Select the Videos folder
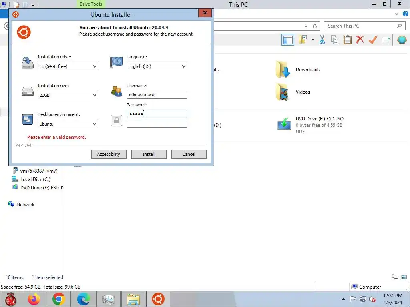Image resolution: width=410 pixels, height=307 pixels. point(293,92)
